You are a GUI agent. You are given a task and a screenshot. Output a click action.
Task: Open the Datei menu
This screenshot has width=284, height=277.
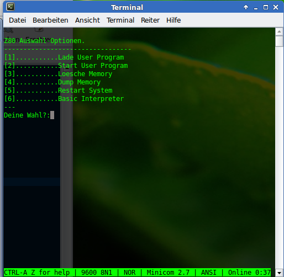17,20
